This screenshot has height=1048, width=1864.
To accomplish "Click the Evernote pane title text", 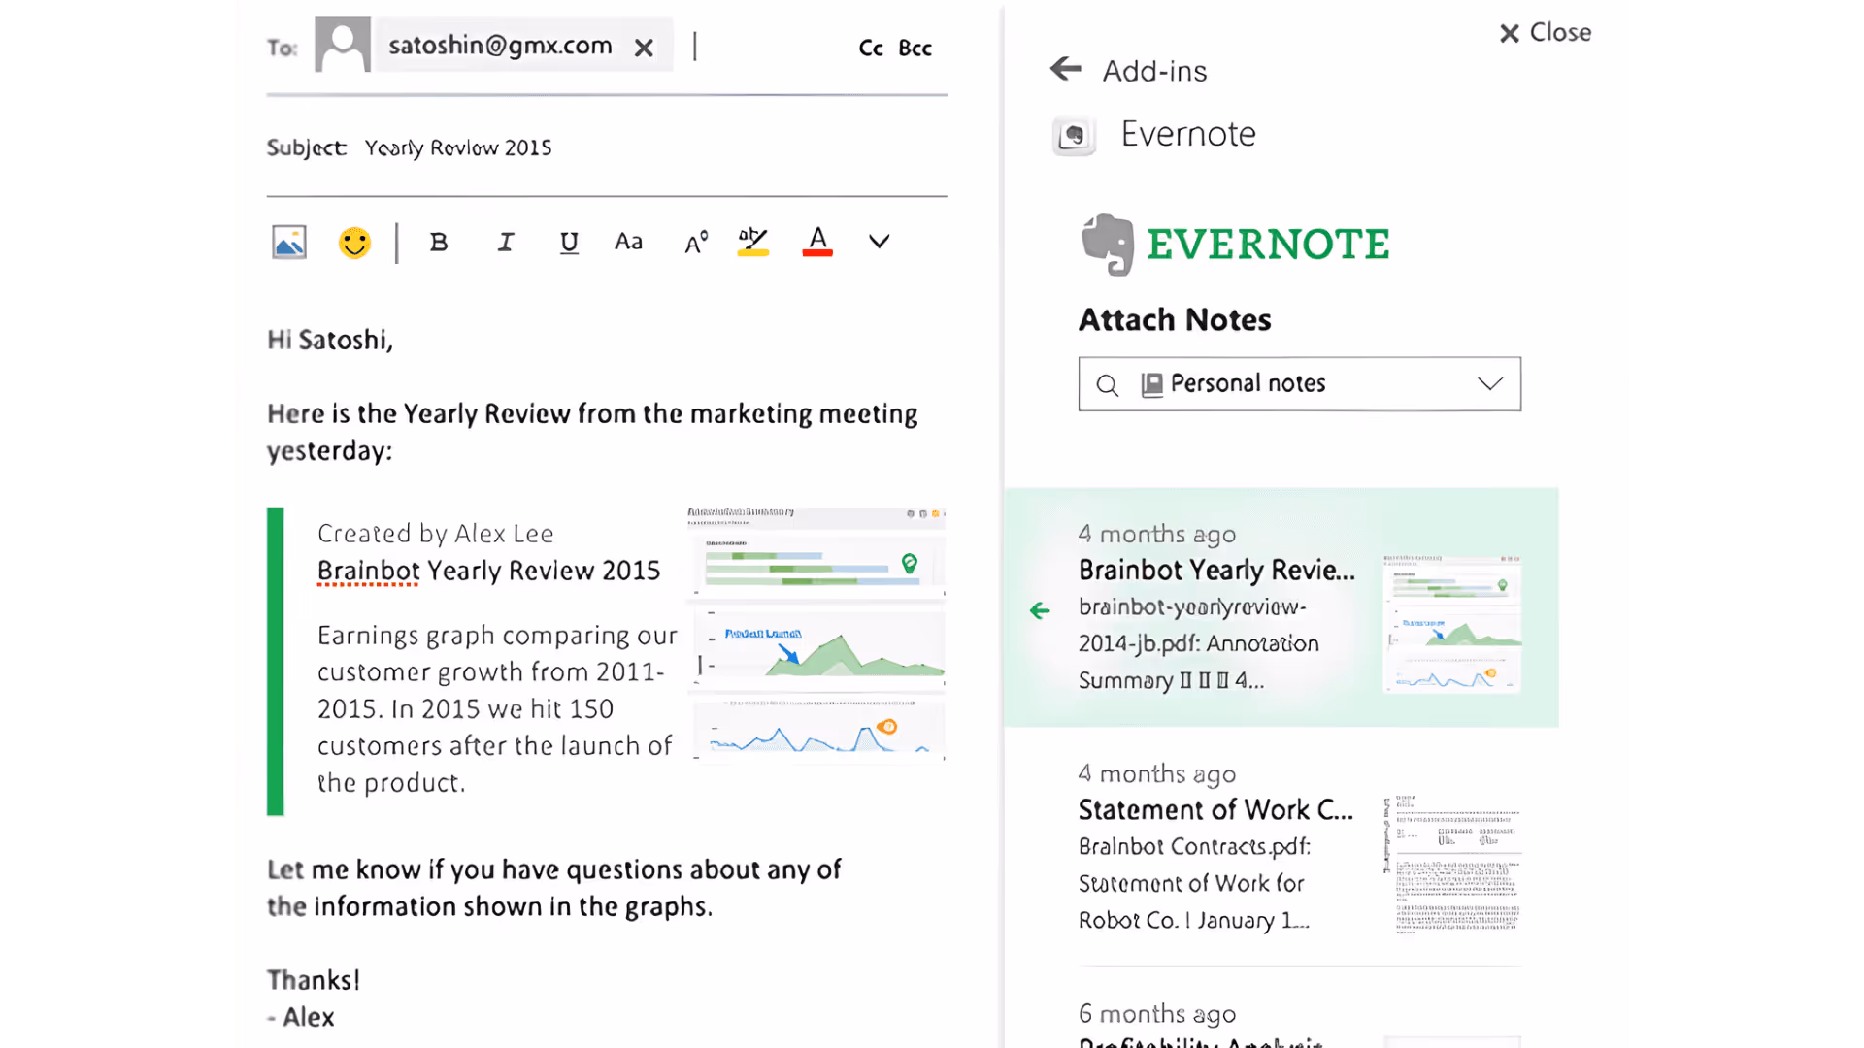I will (1188, 134).
